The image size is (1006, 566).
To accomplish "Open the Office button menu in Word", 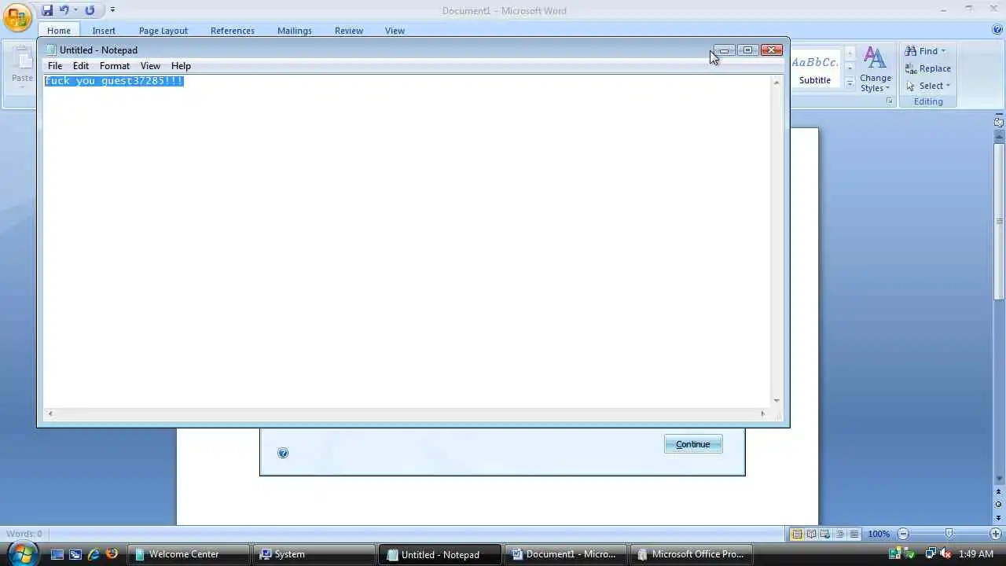I will click(x=17, y=17).
